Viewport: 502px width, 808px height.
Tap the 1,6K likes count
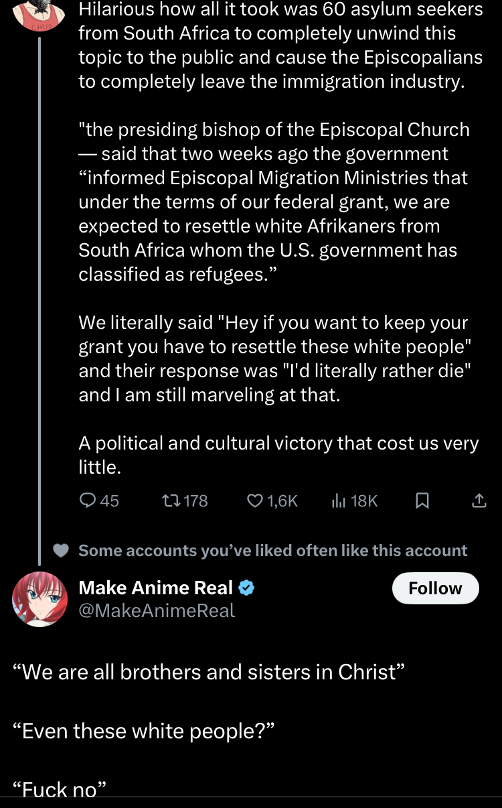[282, 500]
